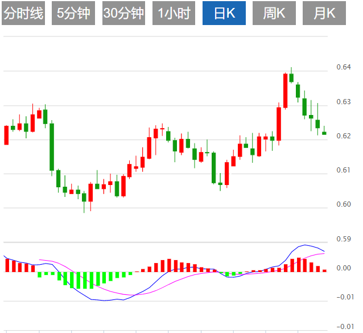Click the long green candle dropping from 0.625 to 0.61
Screen dimensions: 363x333
coord(52,147)
